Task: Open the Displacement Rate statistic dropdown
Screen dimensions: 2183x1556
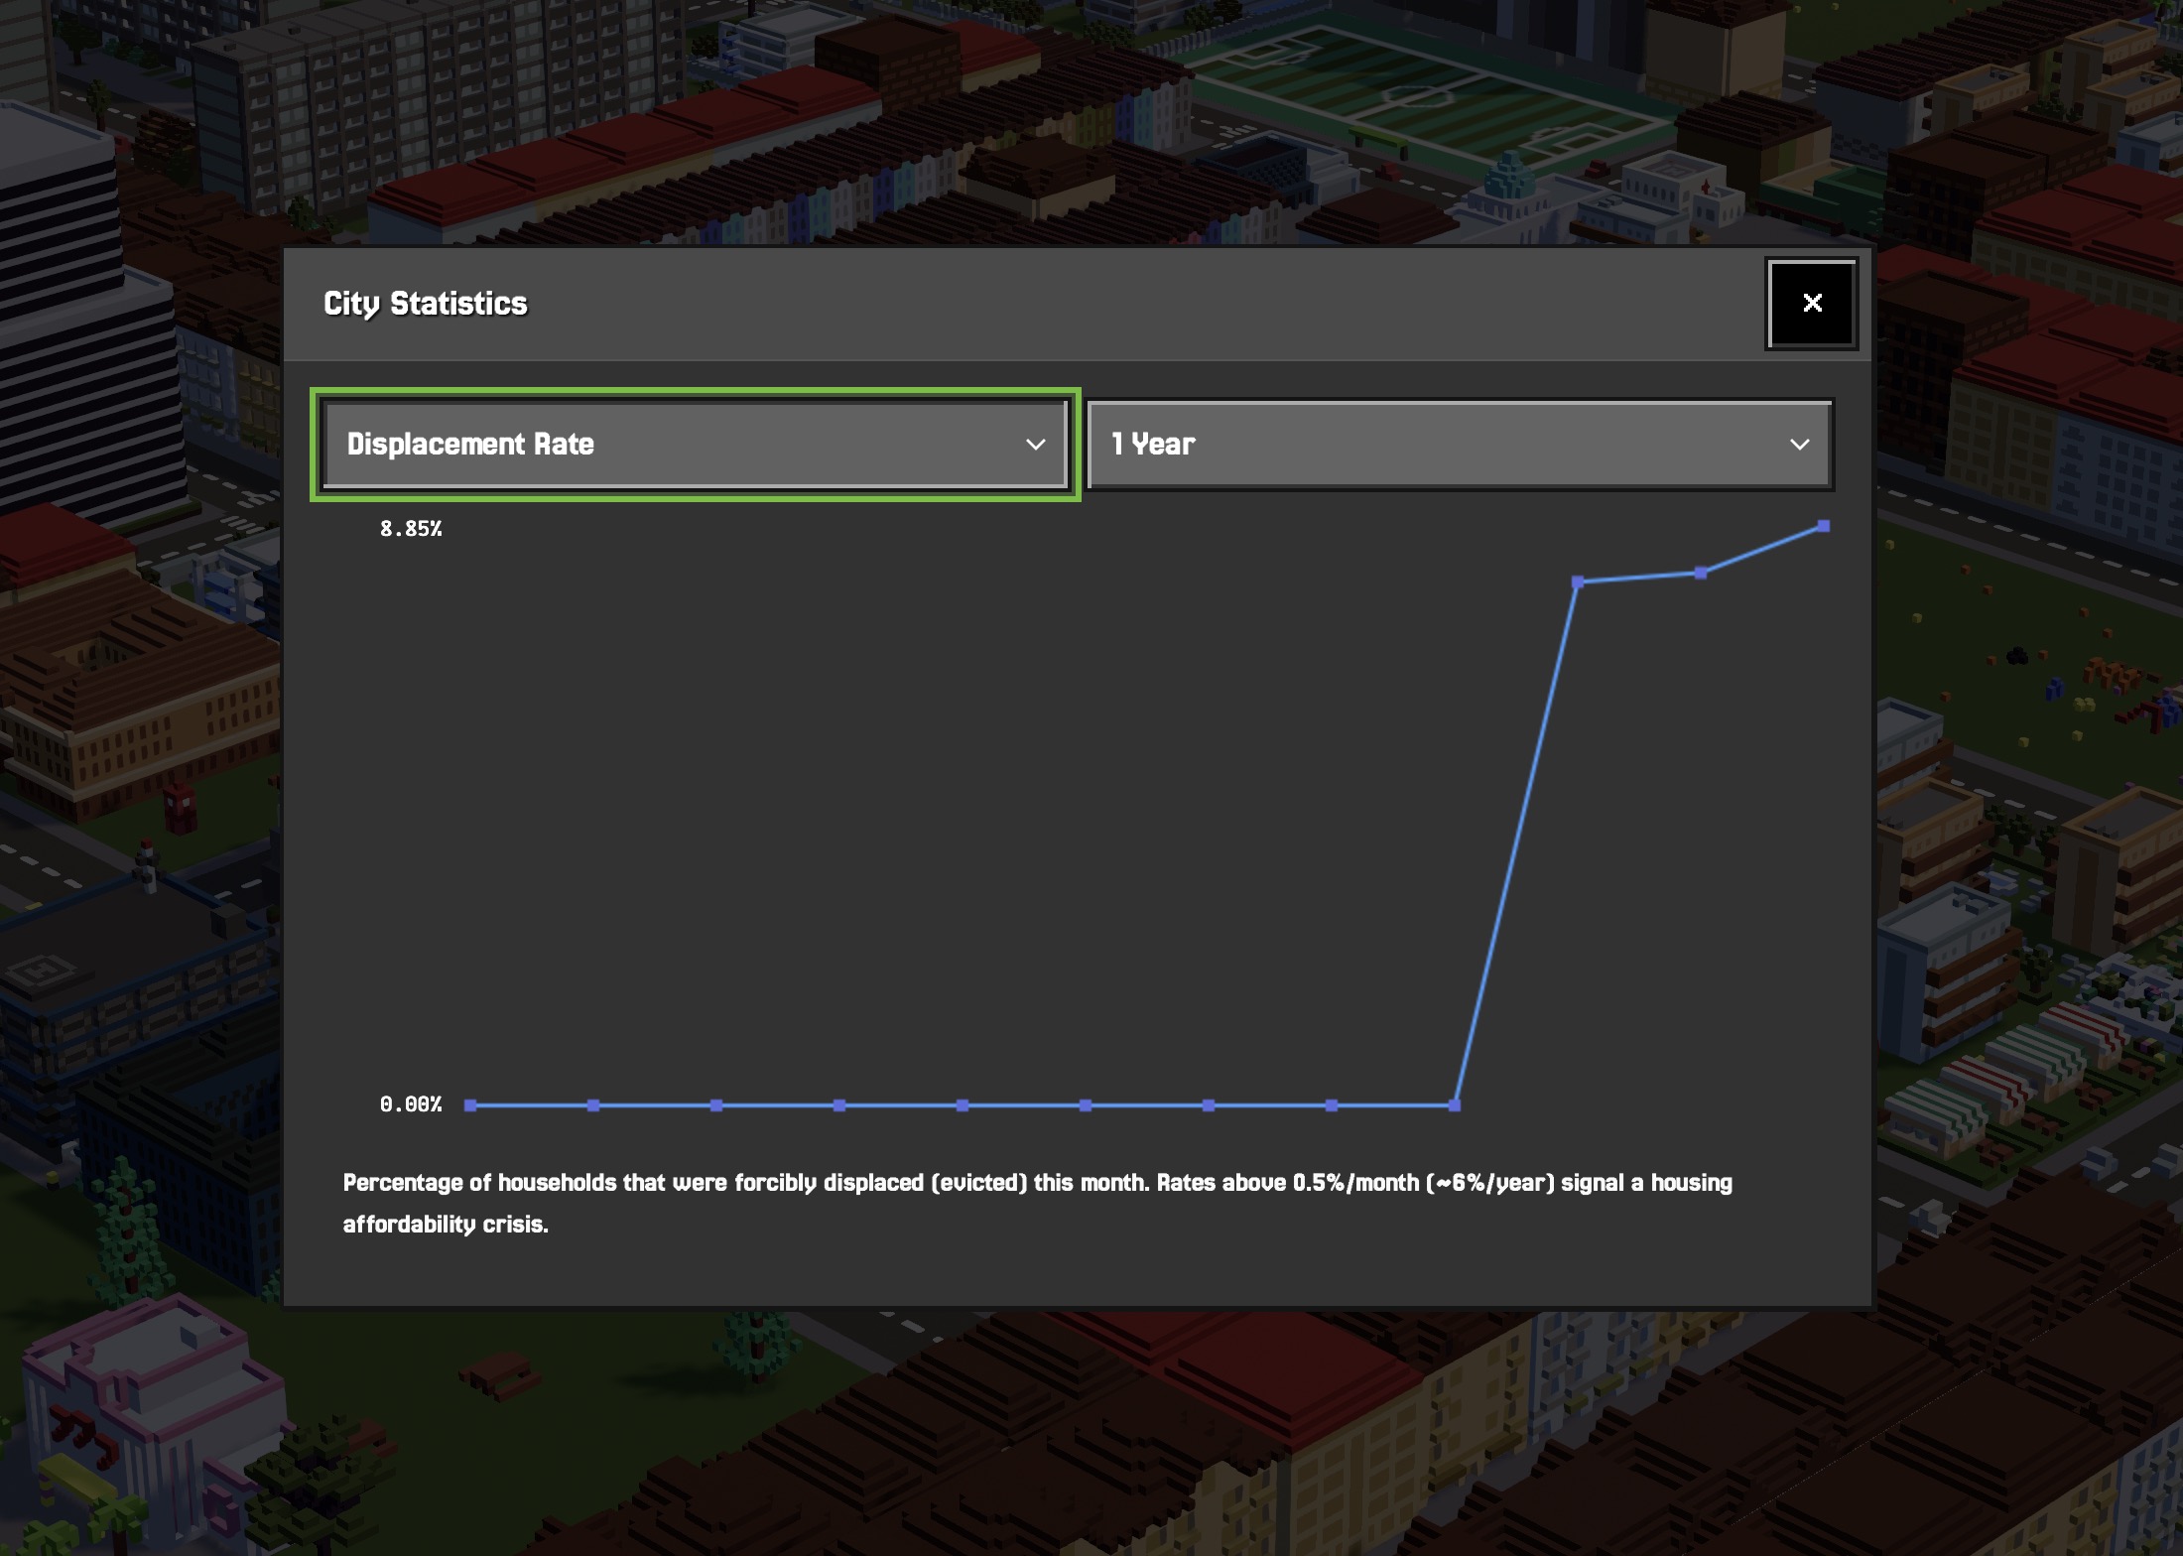Action: (x=696, y=444)
